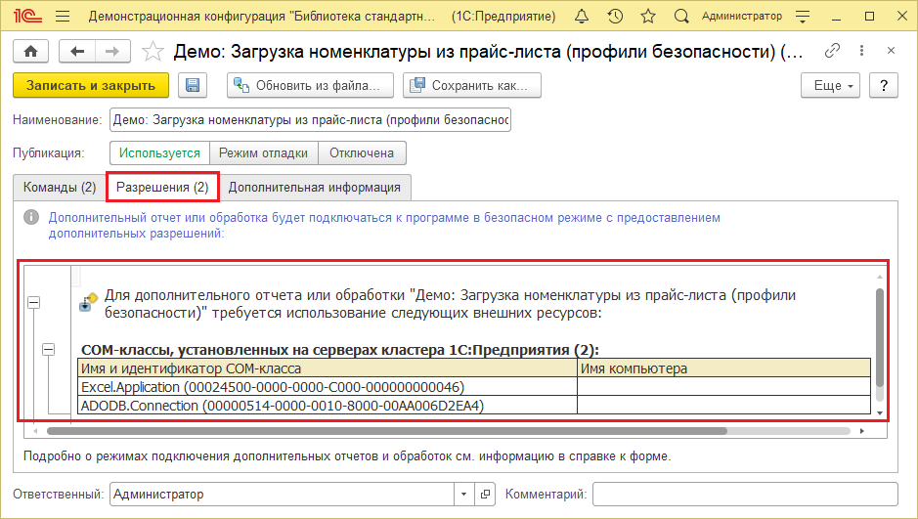This screenshot has width=918, height=519.
Task: Click the scroll down arrow in permissions
Action: [x=879, y=412]
